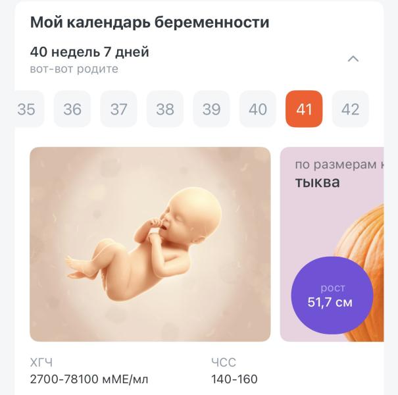Tap the 'тыква' size label
The height and width of the screenshot is (395, 398).
(x=318, y=182)
